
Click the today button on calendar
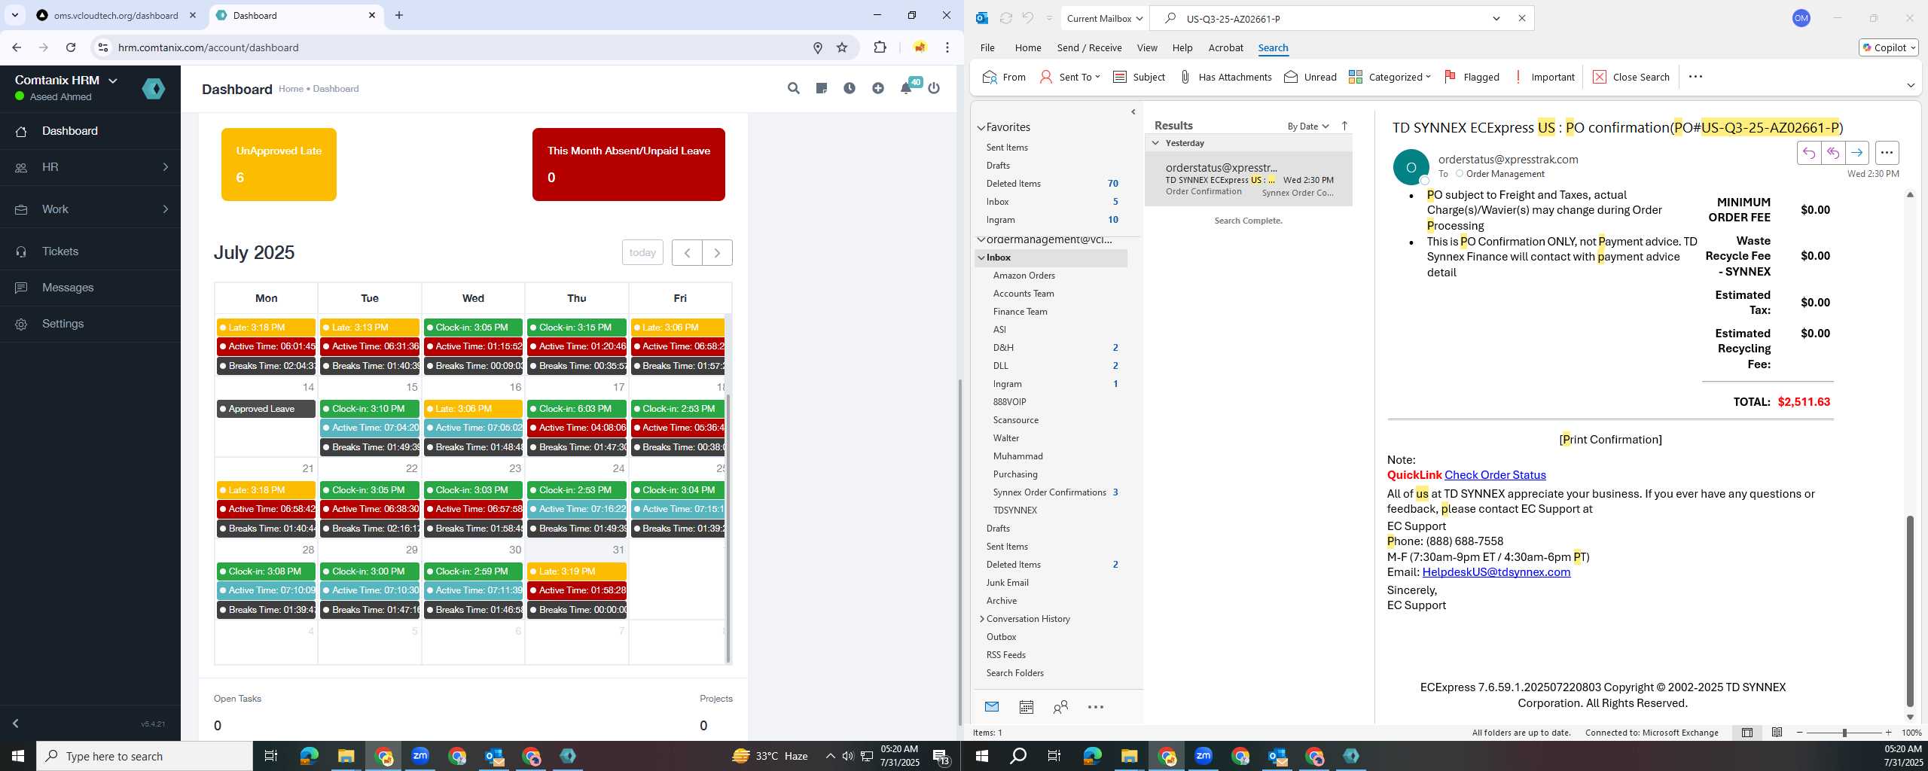[642, 253]
